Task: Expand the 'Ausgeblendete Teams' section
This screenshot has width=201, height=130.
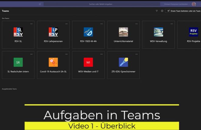Action: 9,89
